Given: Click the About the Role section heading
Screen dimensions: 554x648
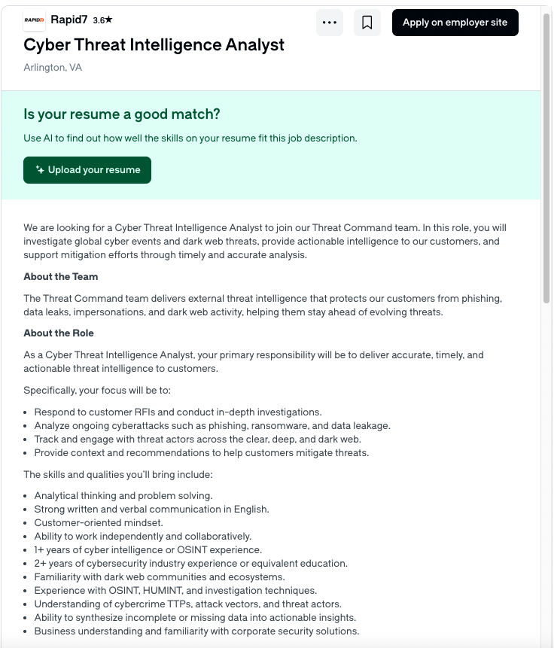Looking at the screenshot, I should coord(59,333).
